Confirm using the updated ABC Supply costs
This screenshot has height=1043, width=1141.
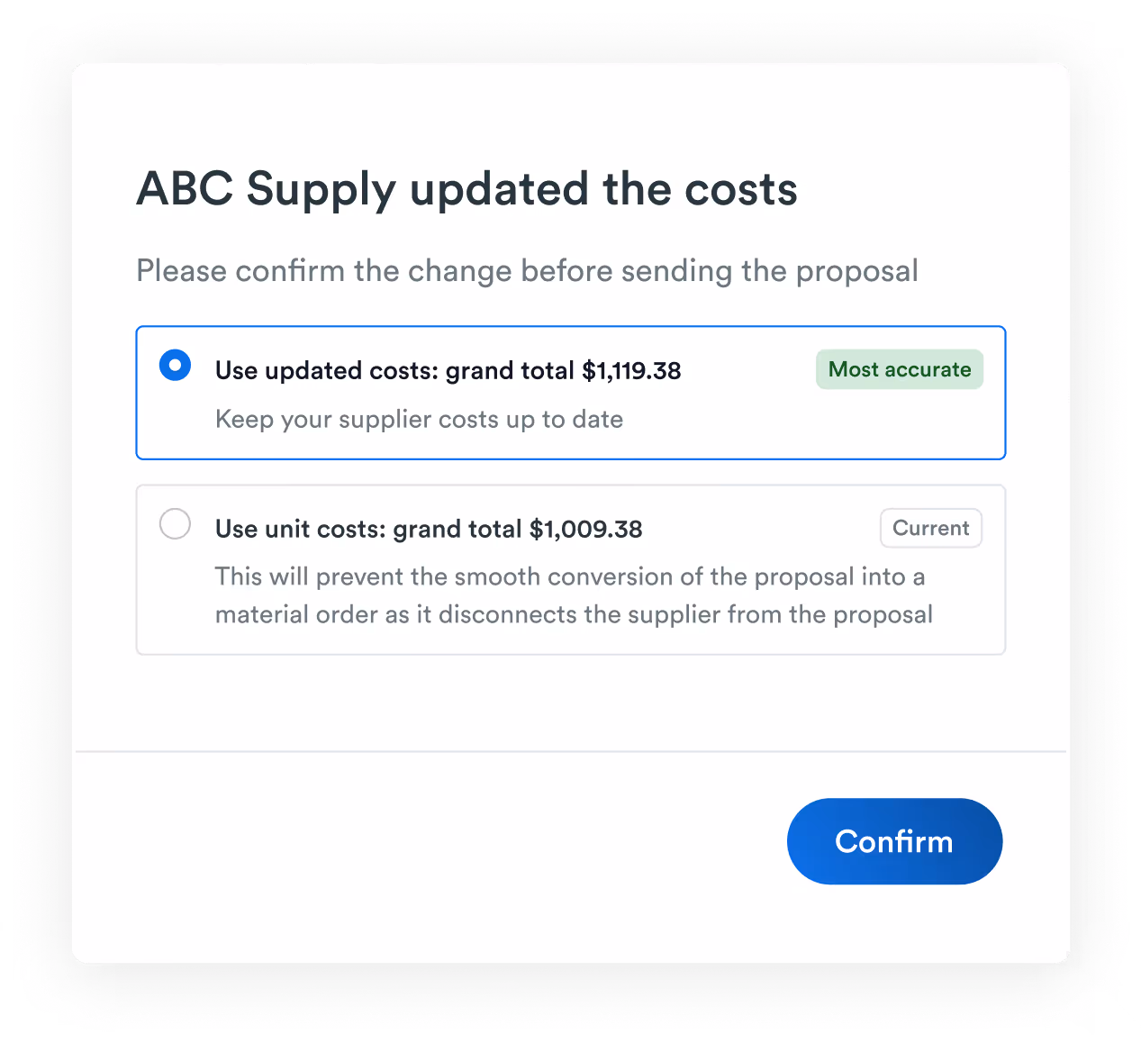pos(893,841)
